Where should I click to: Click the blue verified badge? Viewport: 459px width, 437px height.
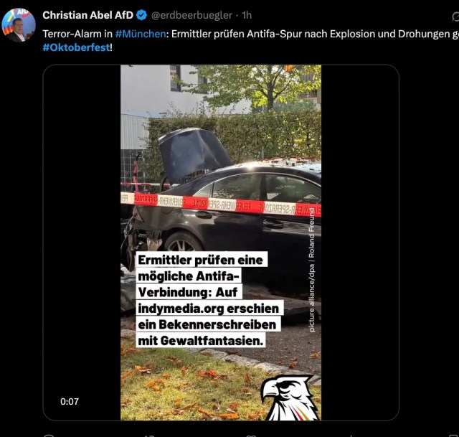(x=142, y=15)
